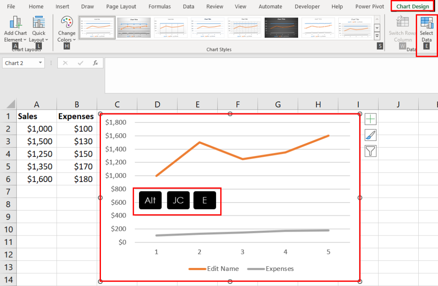Screen dimensions: 438x286
Task: Click inside the formula bar input
Action: [271, 75]
